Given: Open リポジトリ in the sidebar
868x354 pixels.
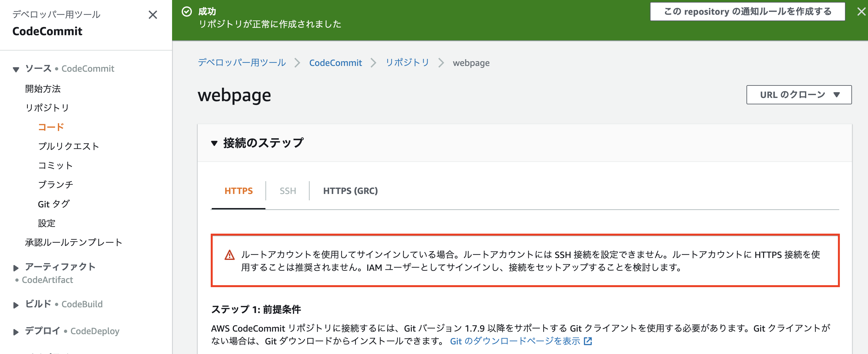Looking at the screenshot, I should [47, 108].
